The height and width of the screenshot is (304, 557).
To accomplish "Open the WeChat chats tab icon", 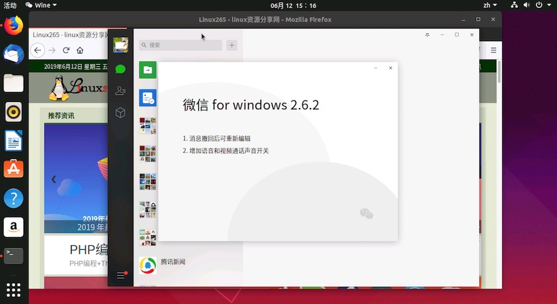I will pos(121,69).
